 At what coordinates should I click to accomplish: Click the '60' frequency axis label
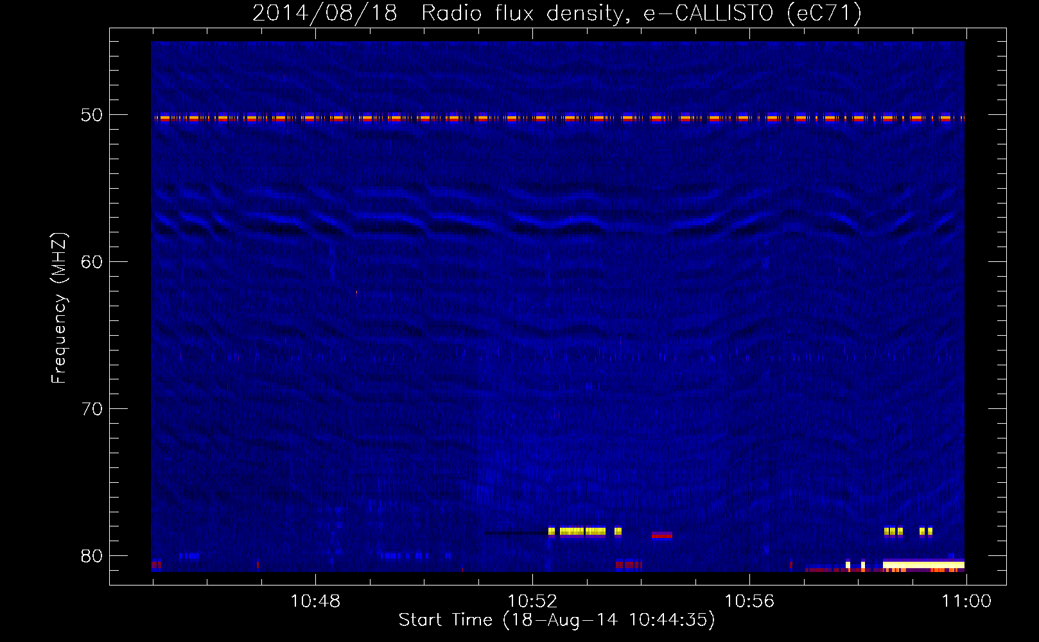pos(91,262)
